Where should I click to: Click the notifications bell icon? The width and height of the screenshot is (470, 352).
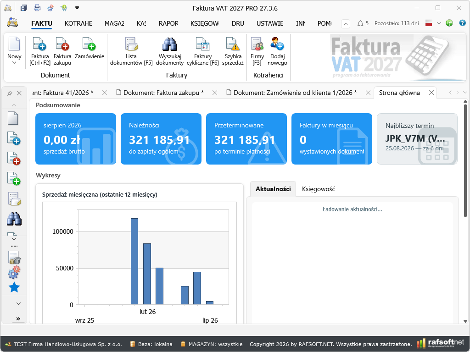360,23
